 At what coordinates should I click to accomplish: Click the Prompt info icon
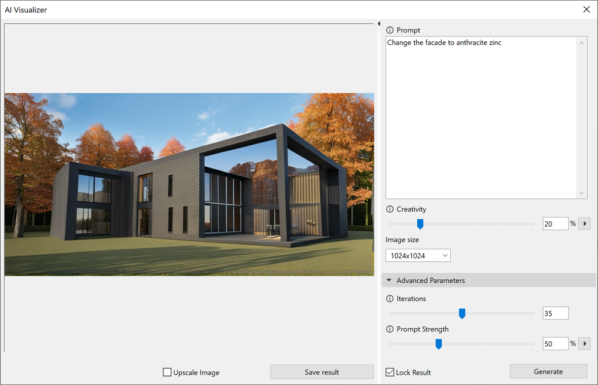[390, 30]
